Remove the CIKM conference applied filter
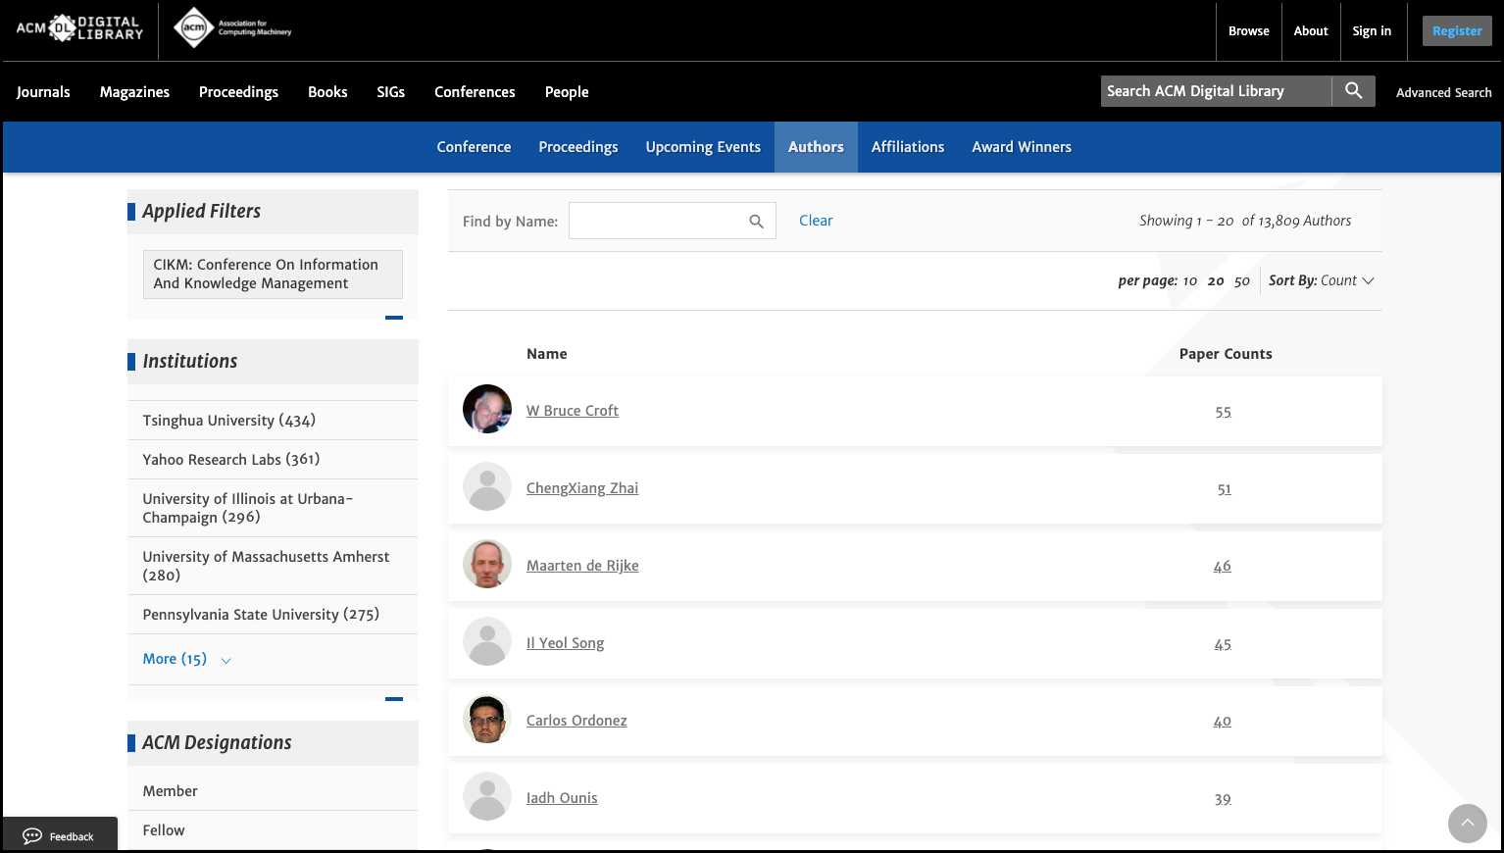This screenshot has height=853, width=1504. point(273,274)
